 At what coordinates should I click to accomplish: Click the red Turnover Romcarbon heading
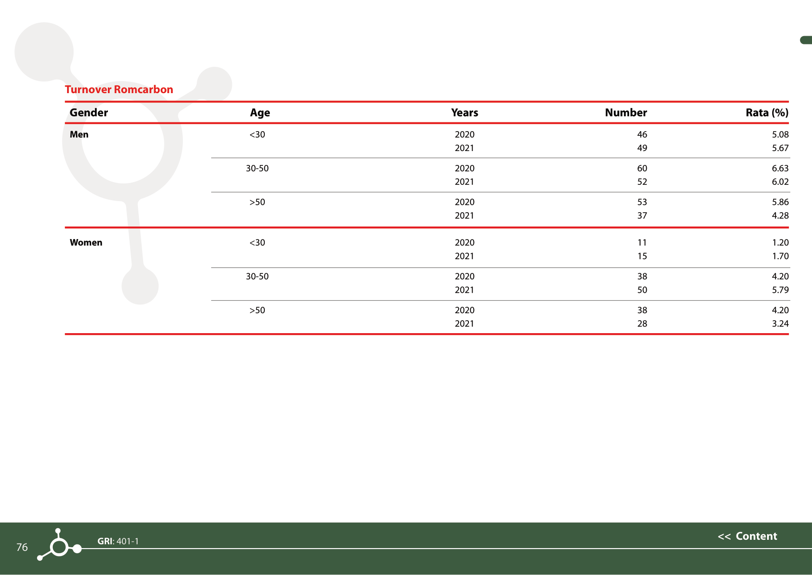click(x=119, y=89)
